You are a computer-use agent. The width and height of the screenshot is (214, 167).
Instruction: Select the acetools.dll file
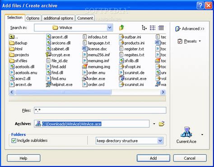(22, 67)
